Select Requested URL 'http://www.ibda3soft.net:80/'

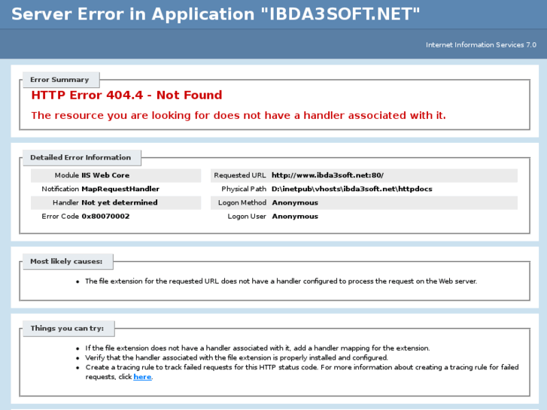[327, 175]
